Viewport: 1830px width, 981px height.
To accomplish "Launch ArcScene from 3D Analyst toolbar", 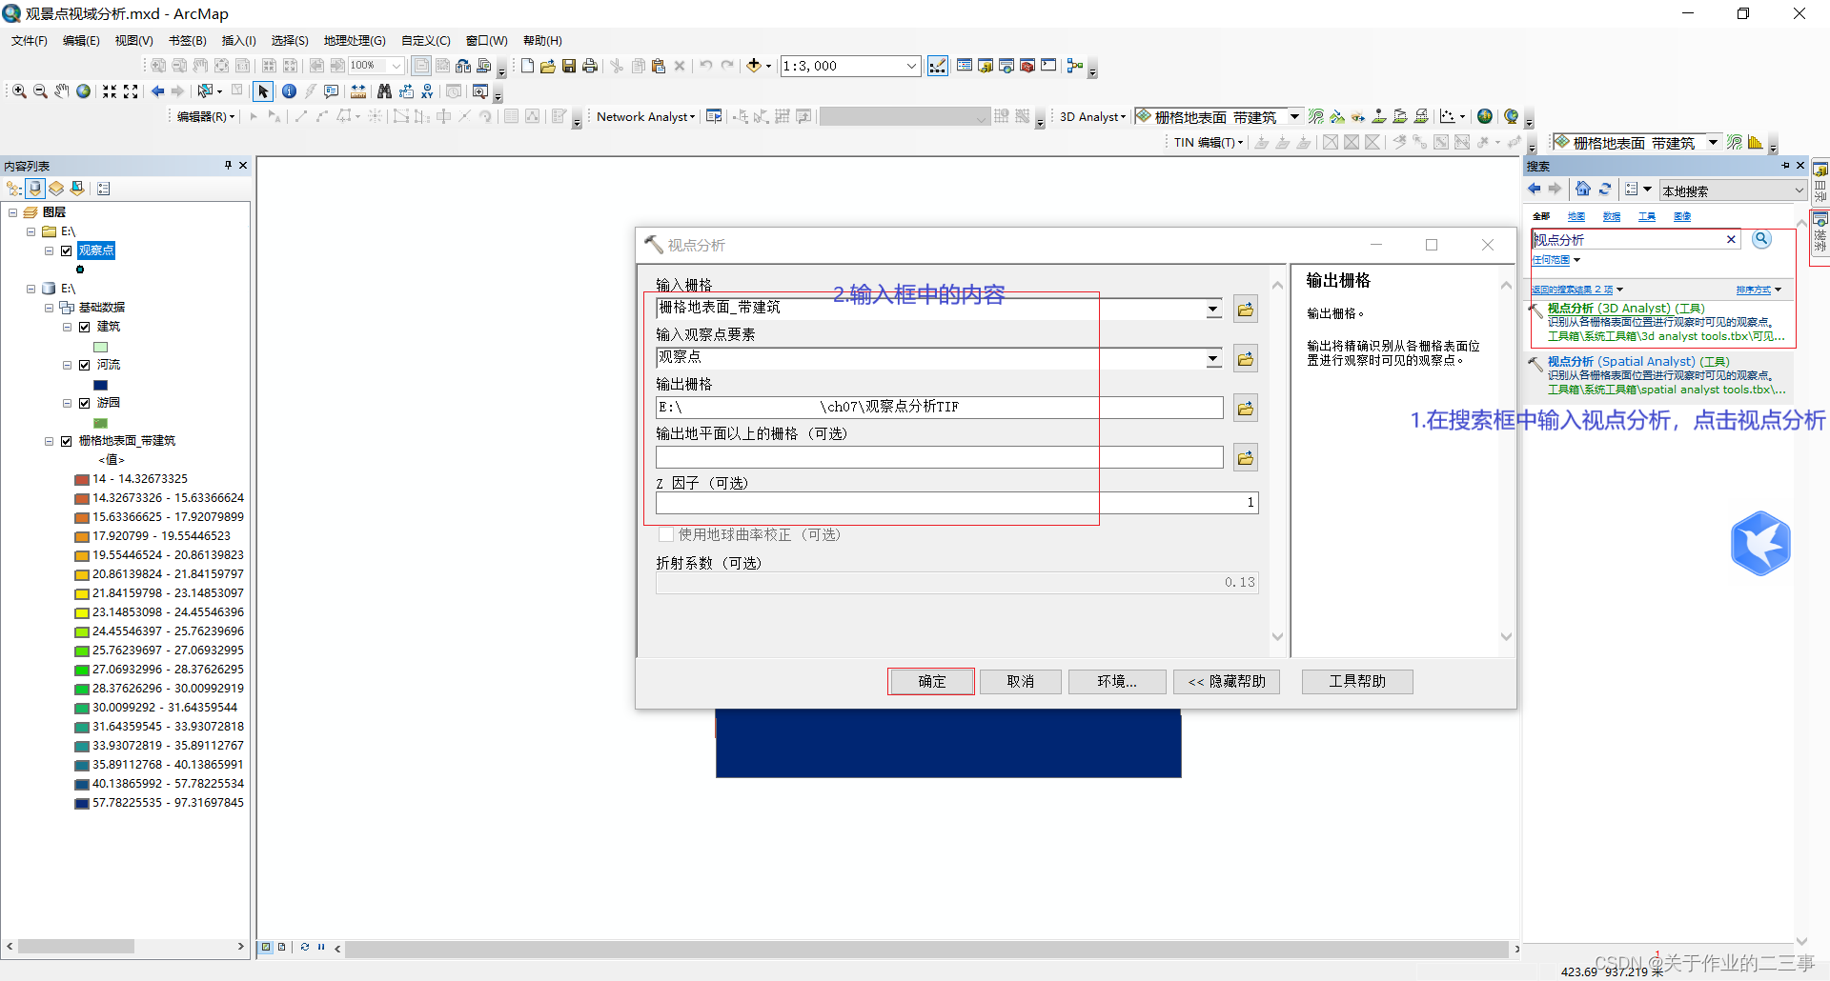I will pos(1485,117).
